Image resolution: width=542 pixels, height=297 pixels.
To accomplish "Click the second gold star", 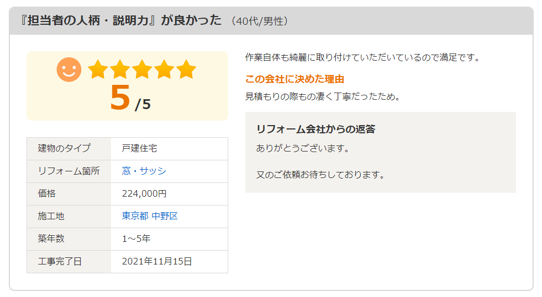I will (120, 69).
